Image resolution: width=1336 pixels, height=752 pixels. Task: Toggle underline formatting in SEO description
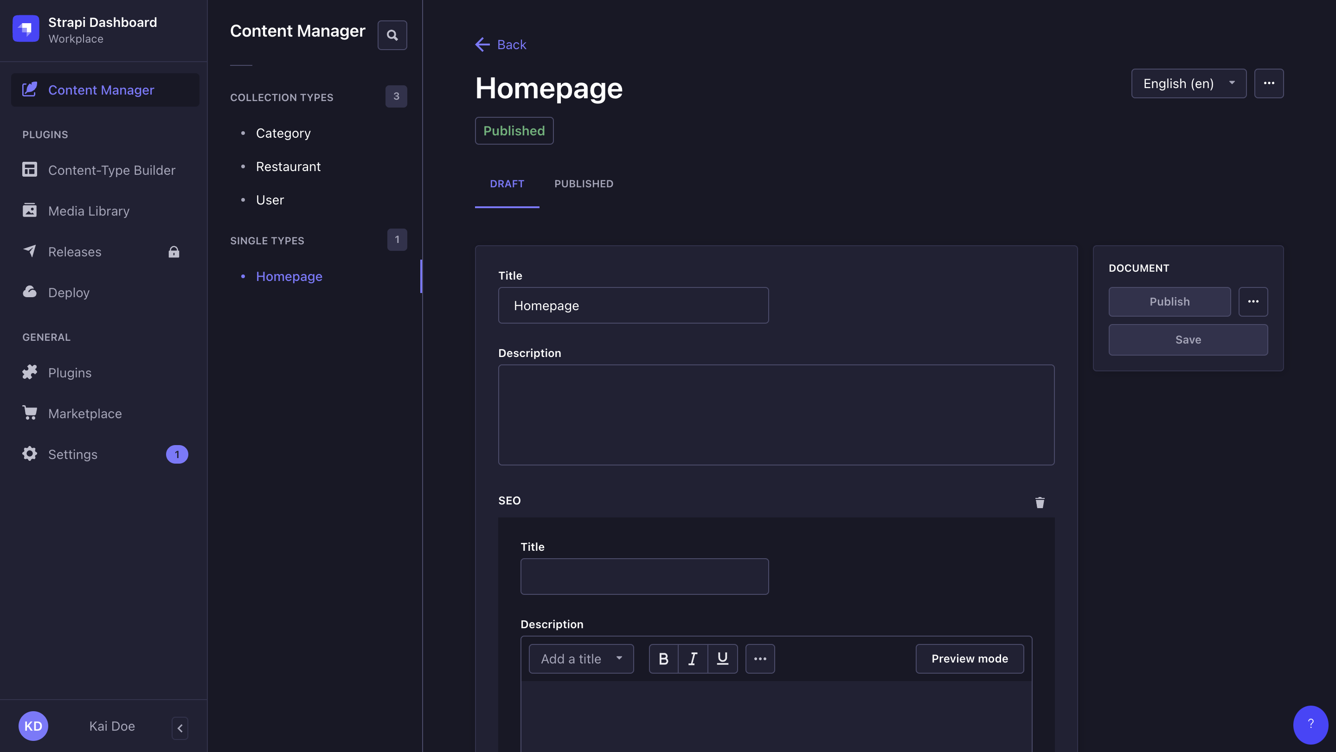click(723, 658)
